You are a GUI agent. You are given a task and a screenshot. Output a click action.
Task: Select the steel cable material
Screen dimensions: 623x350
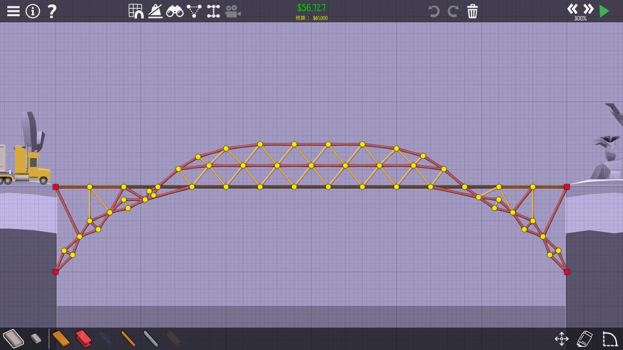pos(151,339)
